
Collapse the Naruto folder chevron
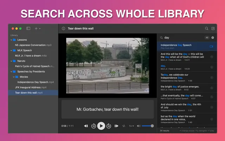tap(11, 61)
